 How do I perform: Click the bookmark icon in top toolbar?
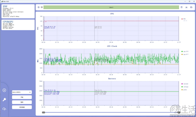pyautogui.click(x=182, y=7)
